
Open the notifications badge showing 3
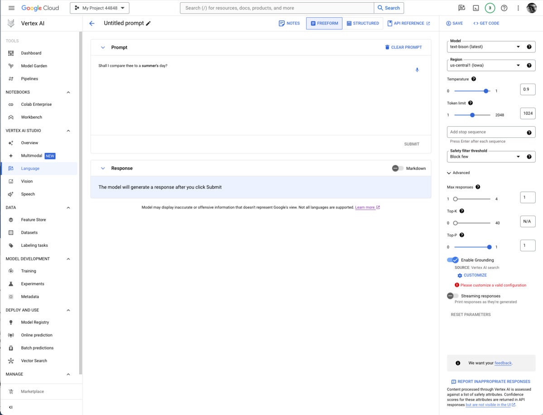490,8
